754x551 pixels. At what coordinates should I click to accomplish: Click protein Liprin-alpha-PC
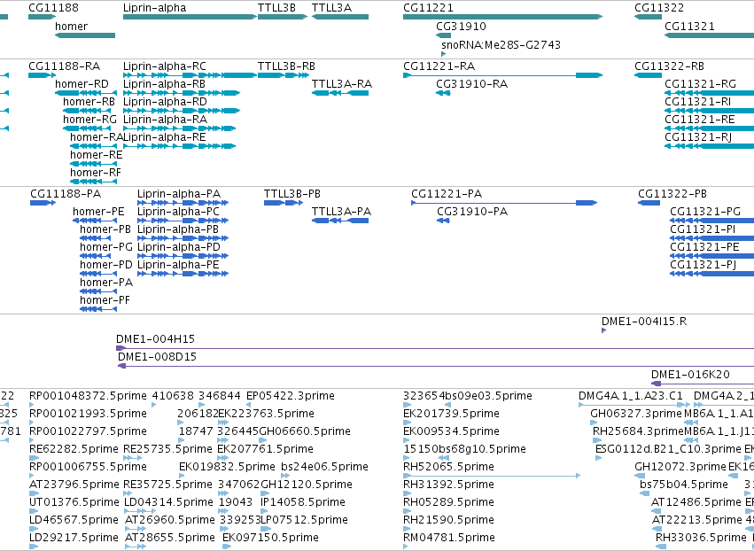(183, 221)
